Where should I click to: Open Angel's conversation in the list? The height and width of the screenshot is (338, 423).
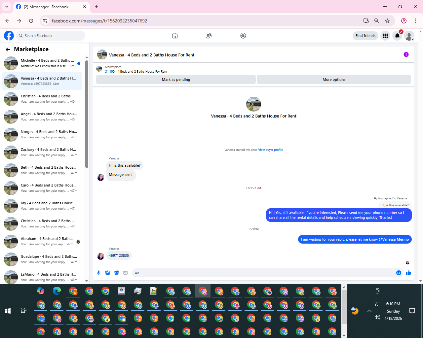(42, 117)
